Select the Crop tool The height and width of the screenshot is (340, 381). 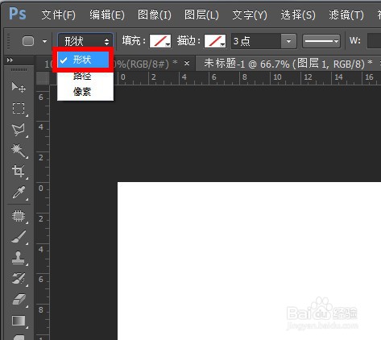[19, 171]
